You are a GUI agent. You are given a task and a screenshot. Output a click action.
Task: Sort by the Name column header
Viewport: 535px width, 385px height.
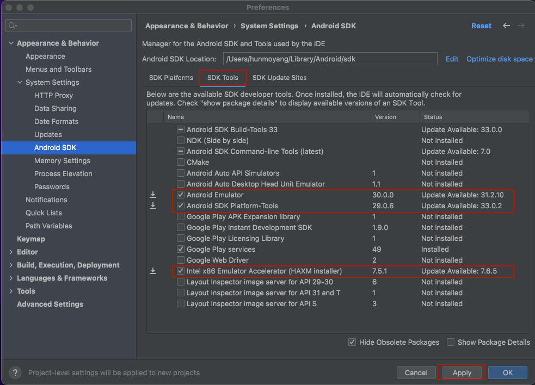pyautogui.click(x=267, y=117)
